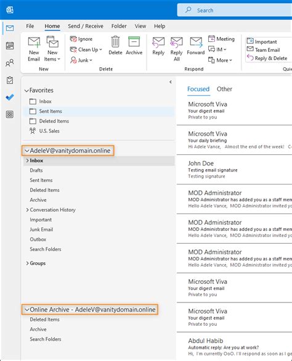This screenshot has height=361, width=292.
Task: Open Archive folder in Online Archive
Action: pos(99,330)
